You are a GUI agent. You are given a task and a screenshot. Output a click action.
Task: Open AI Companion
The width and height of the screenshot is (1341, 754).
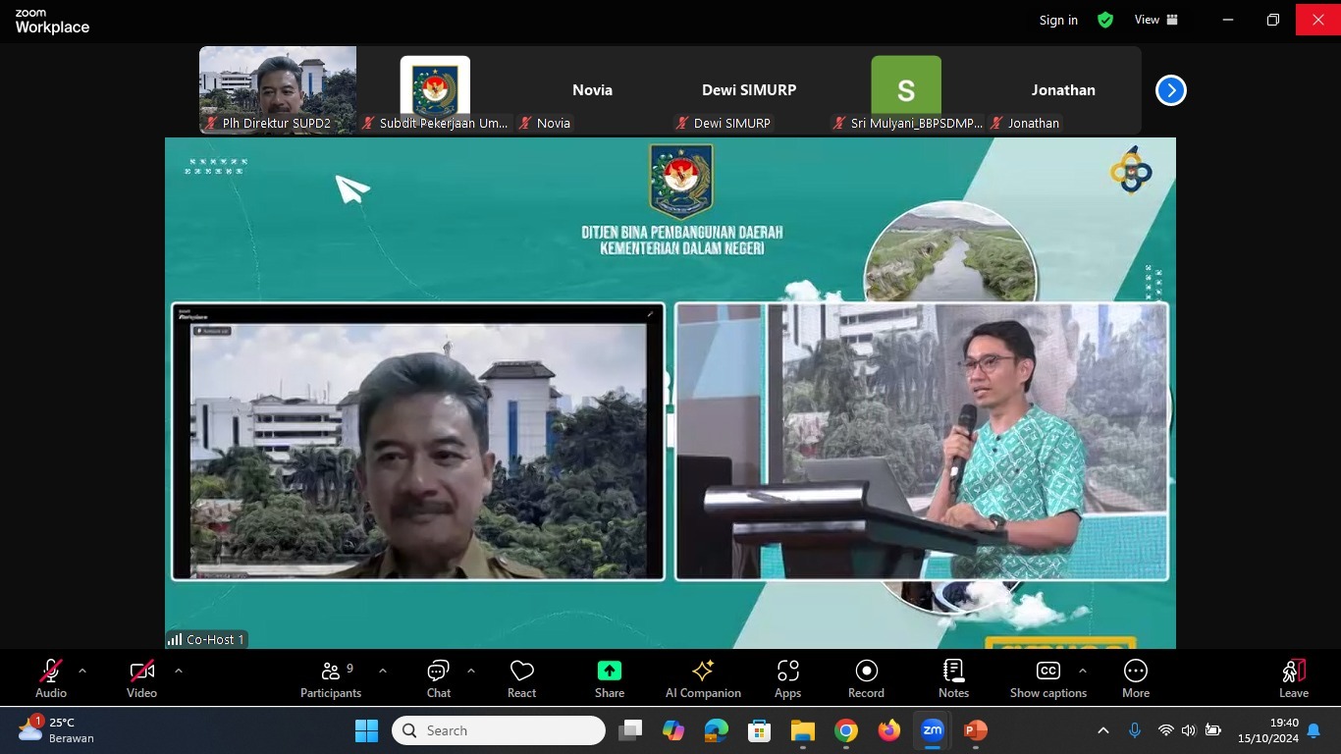[703, 678]
